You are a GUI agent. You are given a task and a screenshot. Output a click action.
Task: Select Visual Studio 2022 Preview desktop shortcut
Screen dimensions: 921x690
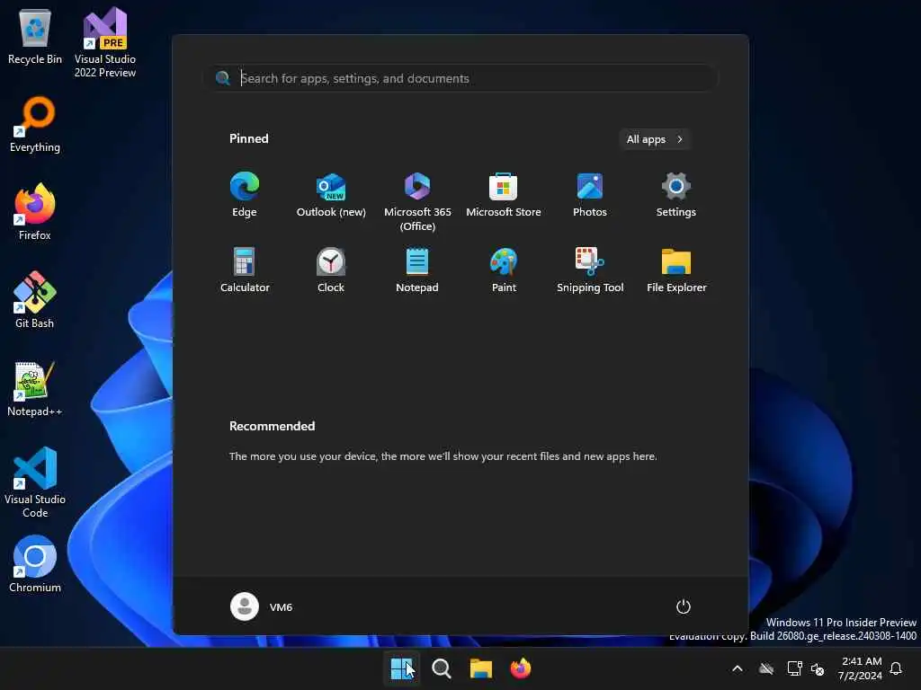coord(105,43)
